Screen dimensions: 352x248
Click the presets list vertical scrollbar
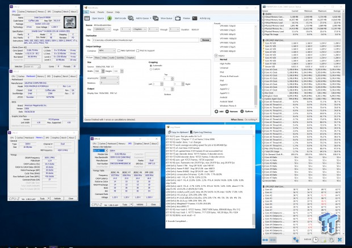[x=255, y=65]
